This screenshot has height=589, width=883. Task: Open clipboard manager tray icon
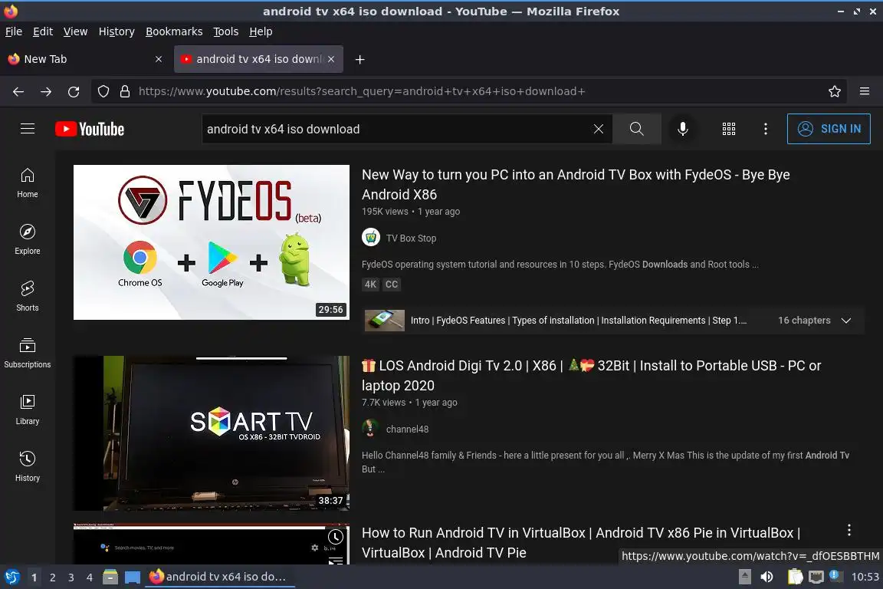pos(795,577)
